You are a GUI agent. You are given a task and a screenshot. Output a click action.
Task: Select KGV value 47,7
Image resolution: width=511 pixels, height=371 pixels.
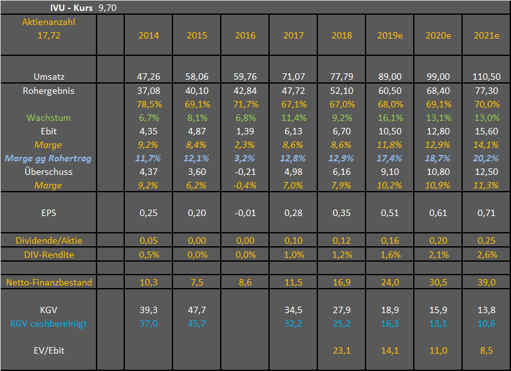(x=197, y=310)
